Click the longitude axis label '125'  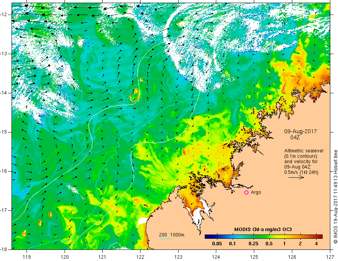pos(254,257)
